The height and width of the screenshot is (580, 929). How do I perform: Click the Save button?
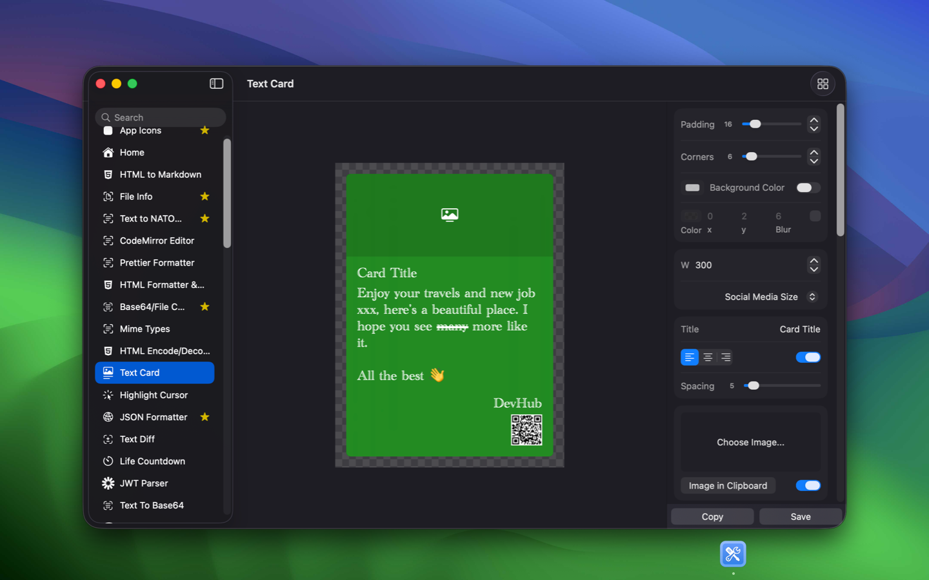point(801,517)
